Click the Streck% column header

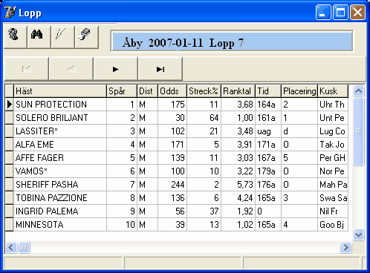point(204,91)
